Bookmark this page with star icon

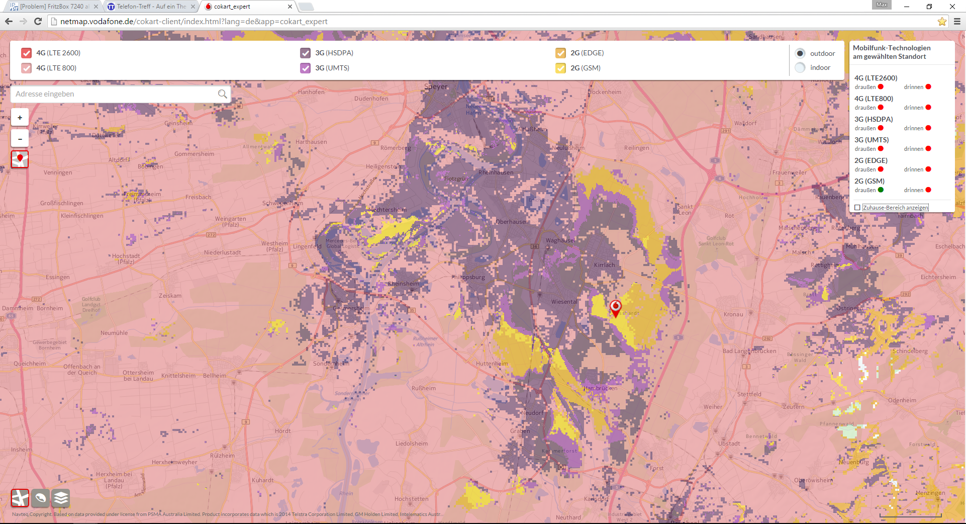click(941, 22)
